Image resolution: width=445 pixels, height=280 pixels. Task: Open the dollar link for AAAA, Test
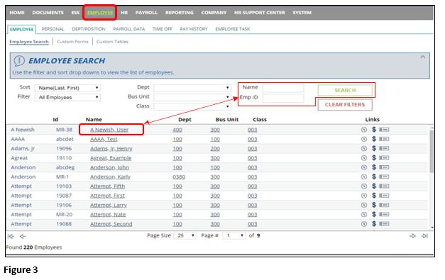click(374, 139)
